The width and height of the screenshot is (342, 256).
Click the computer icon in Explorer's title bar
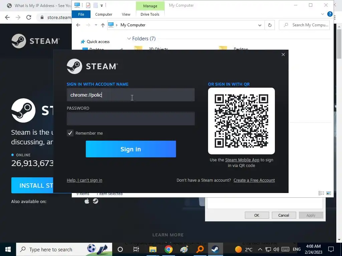pos(77,5)
